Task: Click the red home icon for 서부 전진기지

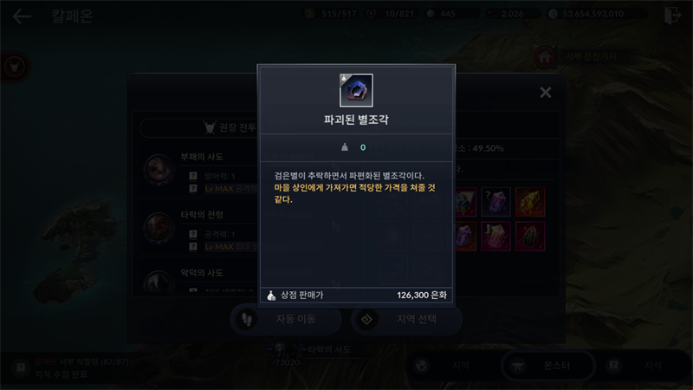Action: pos(544,56)
